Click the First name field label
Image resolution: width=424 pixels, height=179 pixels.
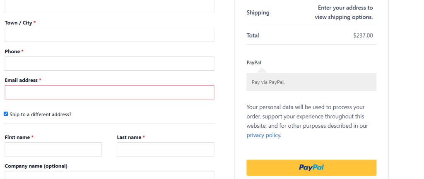pos(17,137)
